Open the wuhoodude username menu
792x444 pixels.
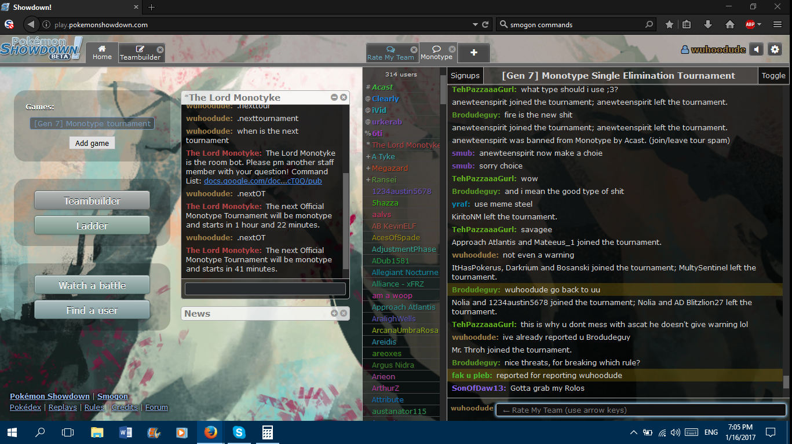[713, 50]
